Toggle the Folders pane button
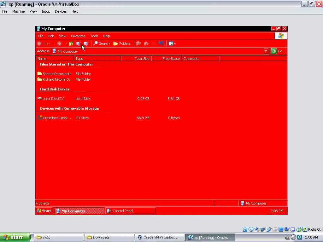 tap(122, 43)
